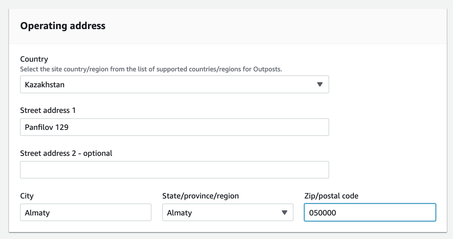Click the Street address 2 - optional label

coord(66,153)
